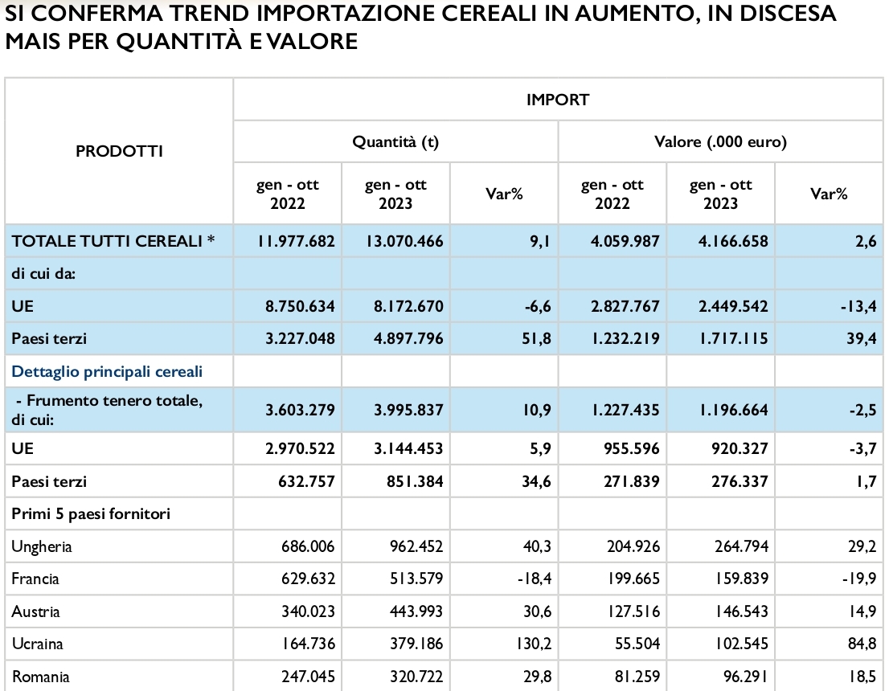This screenshot has width=889, height=691.
Task: Select the value 4.897.796
Action: tap(408, 339)
